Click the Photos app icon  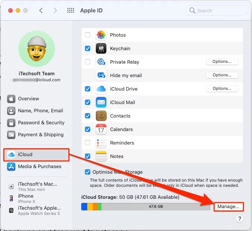101,35
